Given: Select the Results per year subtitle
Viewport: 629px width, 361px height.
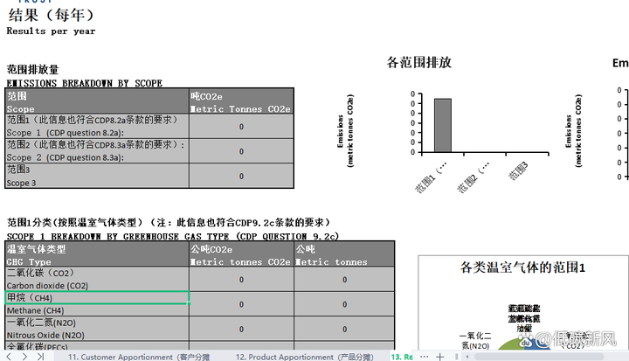Looking at the screenshot, I should (x=51, y=31).
